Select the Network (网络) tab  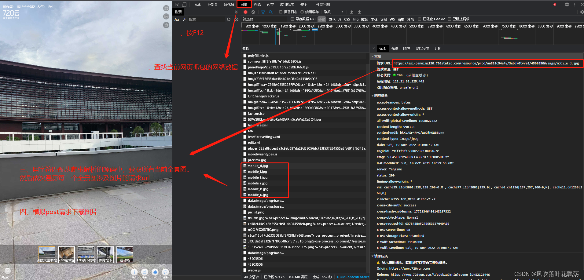244,4
